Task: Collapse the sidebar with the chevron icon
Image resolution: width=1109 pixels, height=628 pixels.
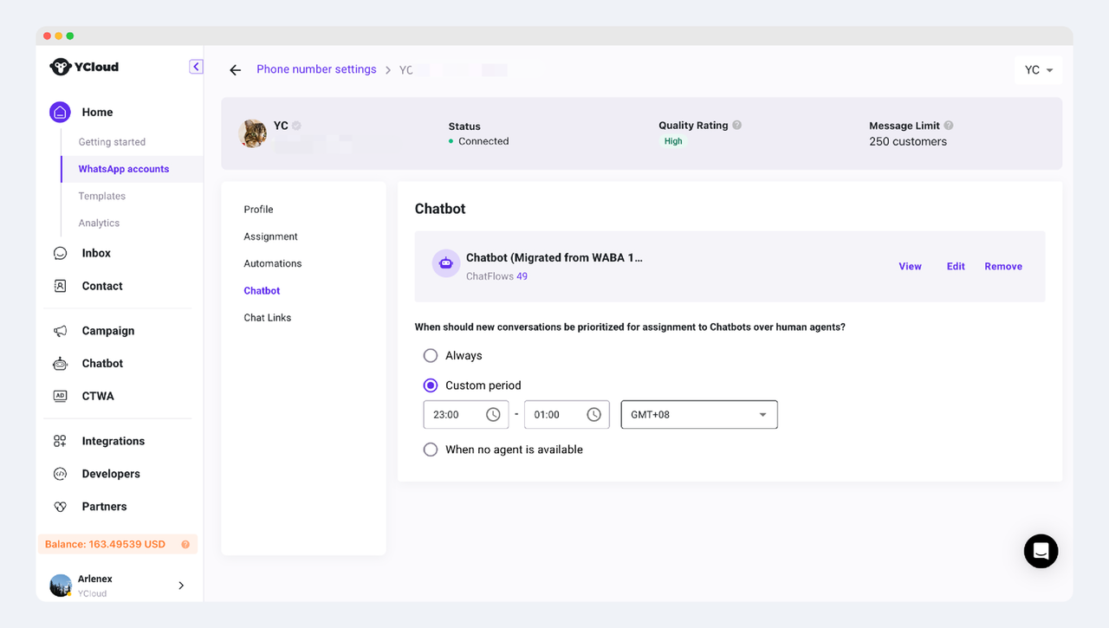Action: point(196,67)
